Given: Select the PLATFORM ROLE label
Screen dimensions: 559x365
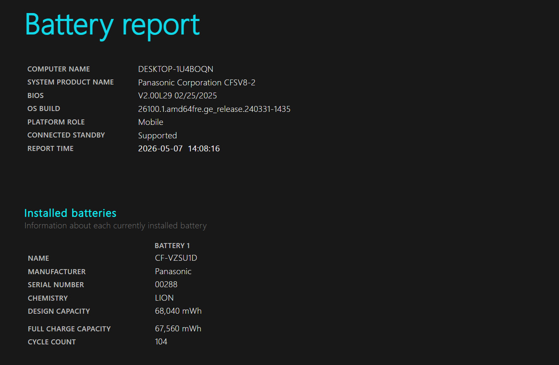Looking at the screenshot, I should click(56, 122).
